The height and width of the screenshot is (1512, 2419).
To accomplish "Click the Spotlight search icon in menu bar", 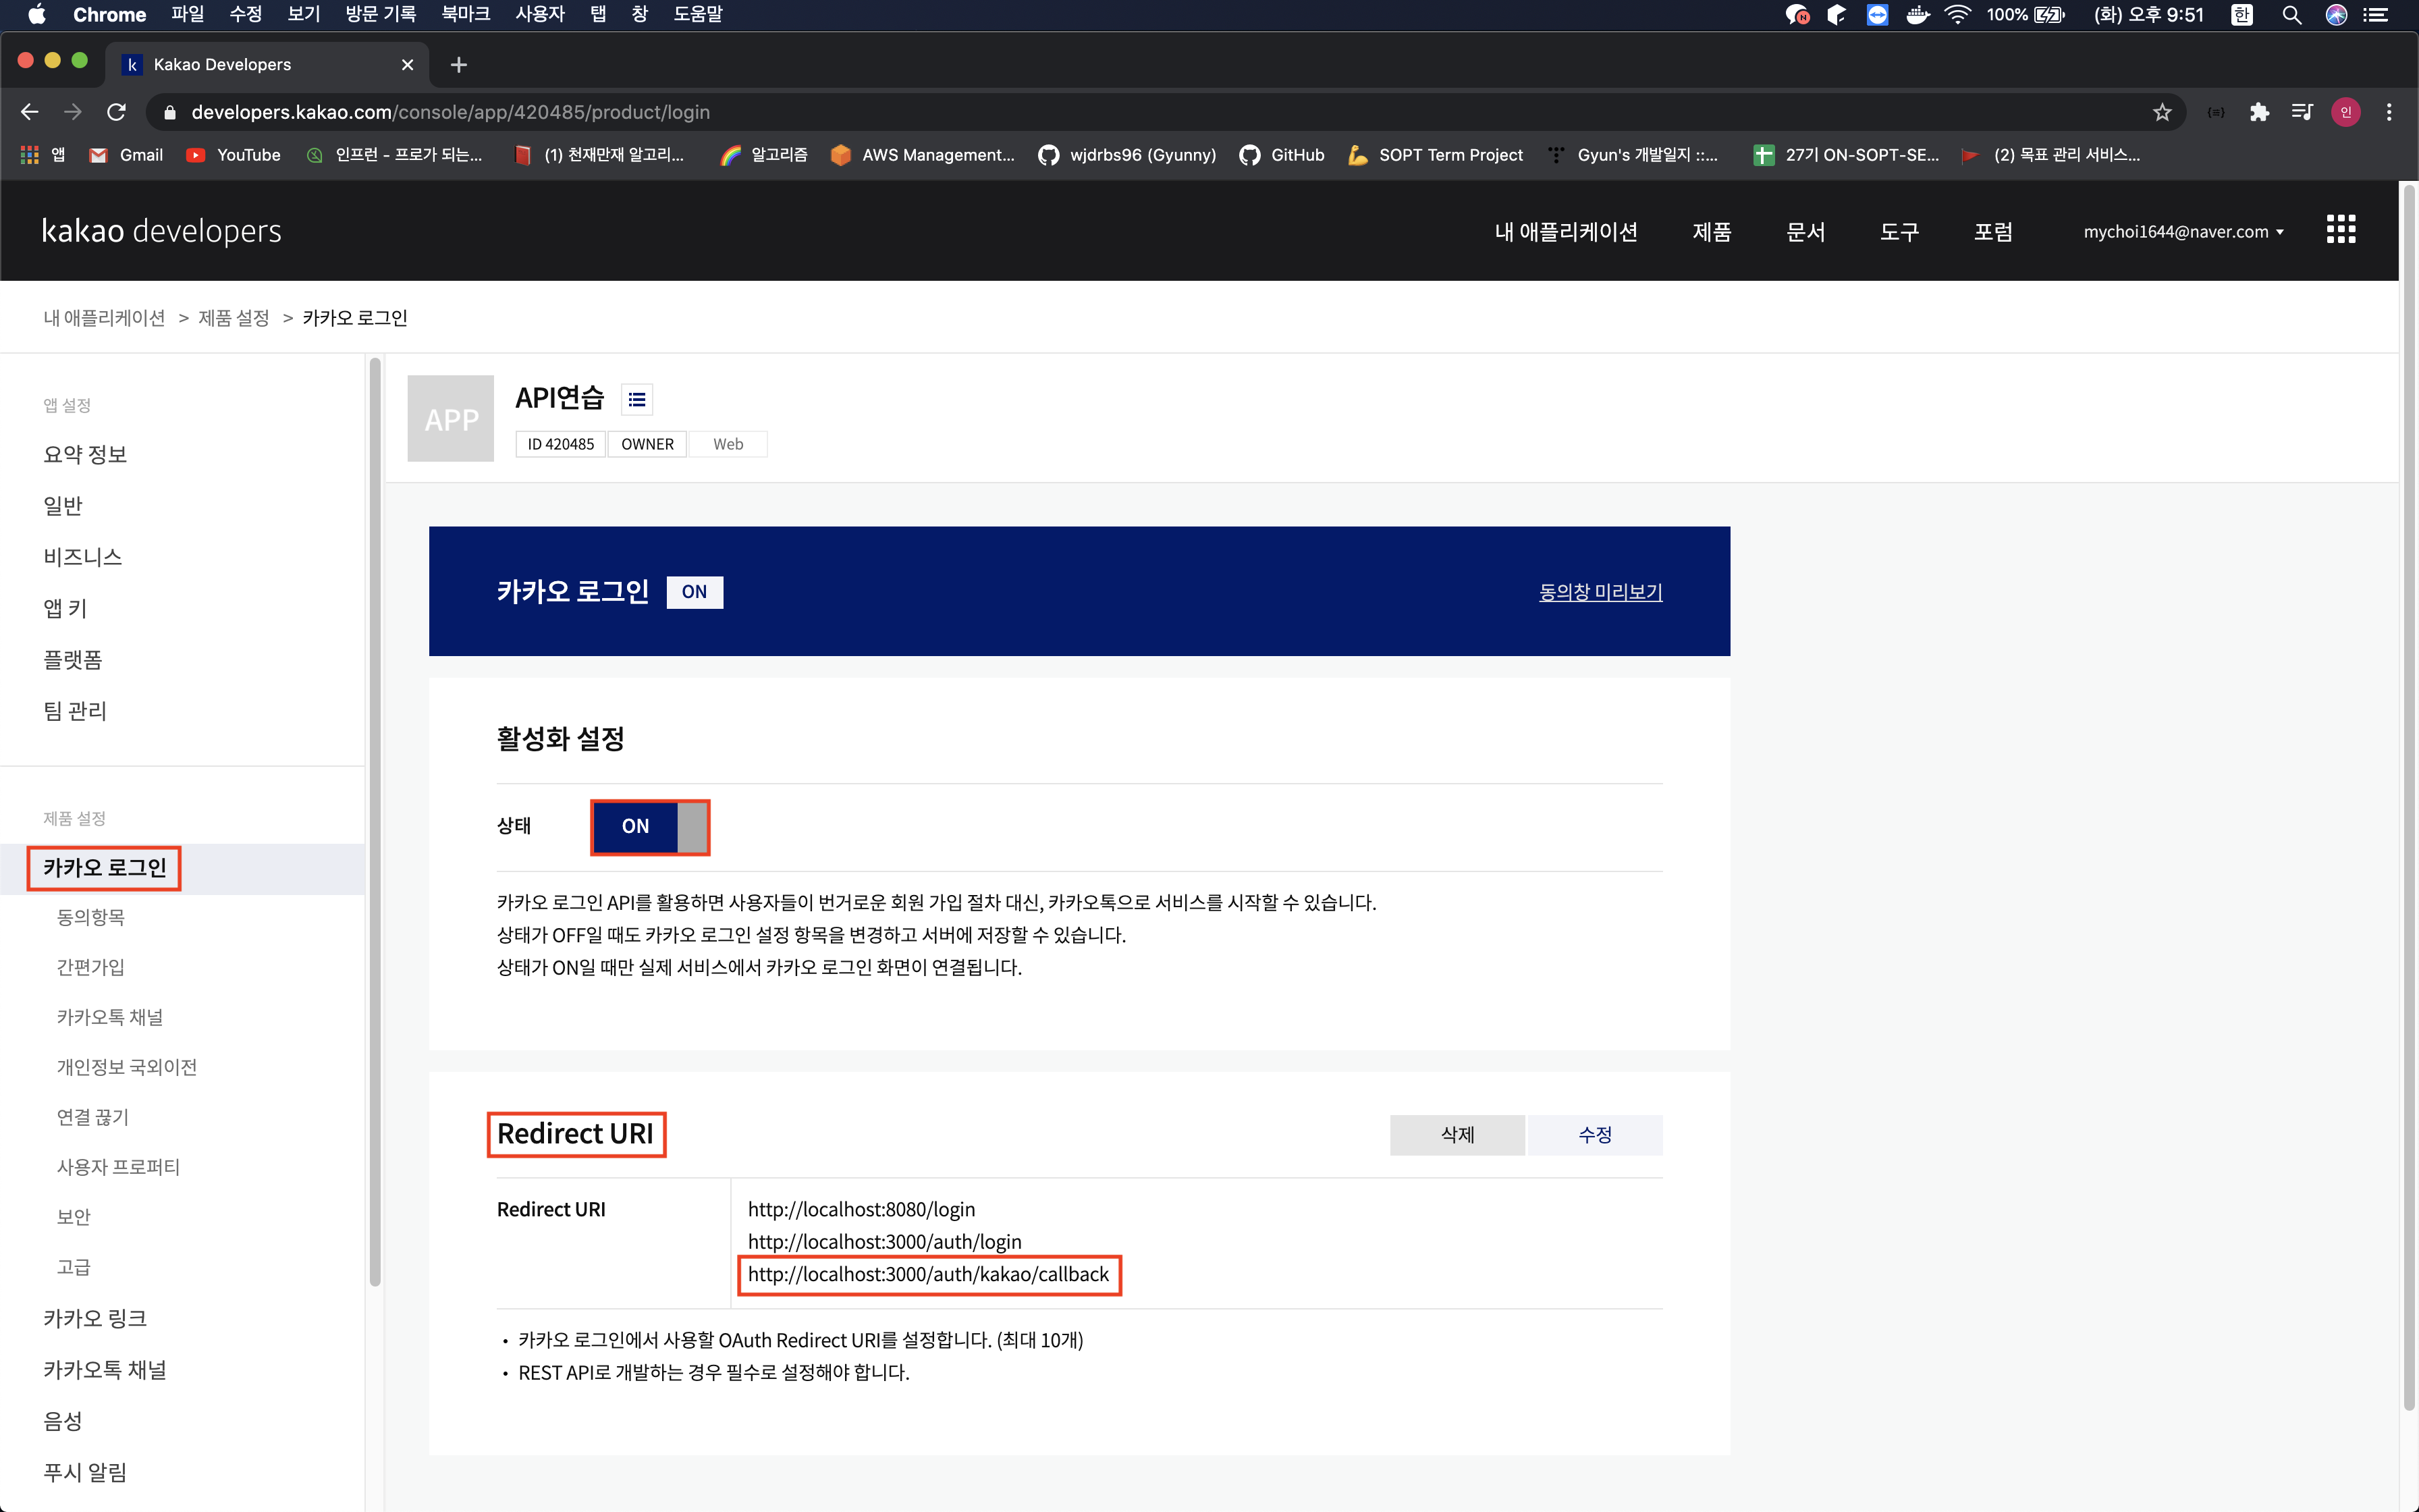I will (2291, 14).
